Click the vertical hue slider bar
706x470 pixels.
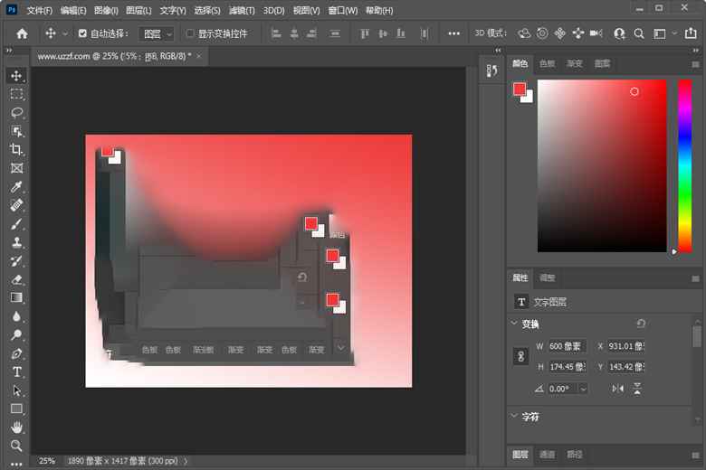point(685,165)
